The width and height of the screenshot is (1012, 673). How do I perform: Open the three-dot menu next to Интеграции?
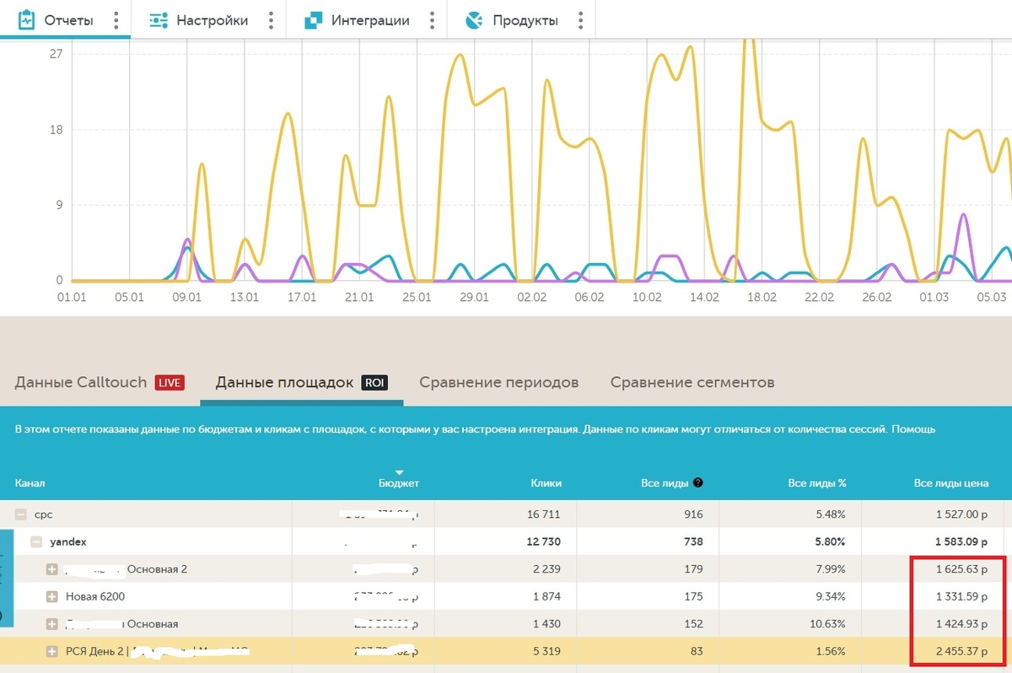click(432, 20)
